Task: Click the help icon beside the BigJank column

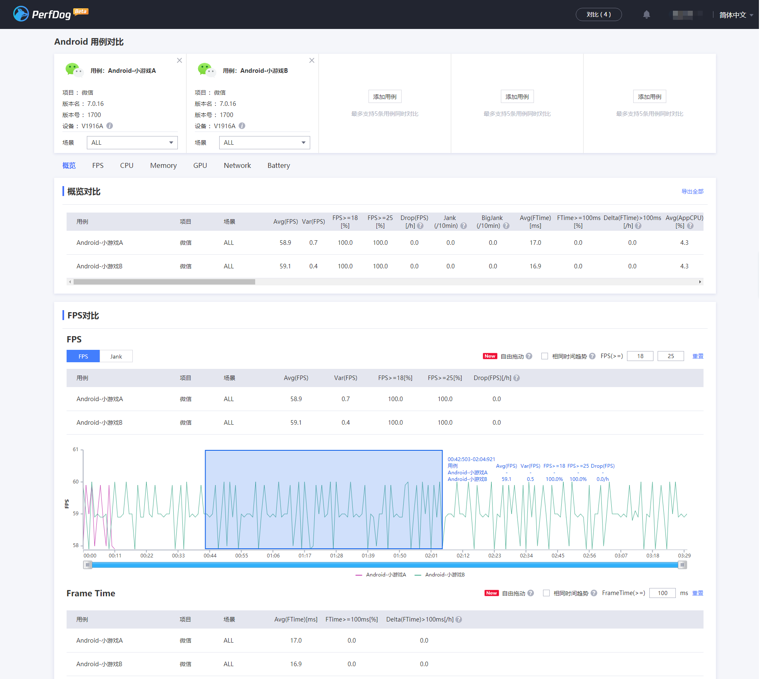Action: pyautogui.click(x=506, y=226)
